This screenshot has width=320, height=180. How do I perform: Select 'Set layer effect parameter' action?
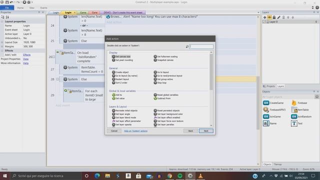tap(126, 121)
